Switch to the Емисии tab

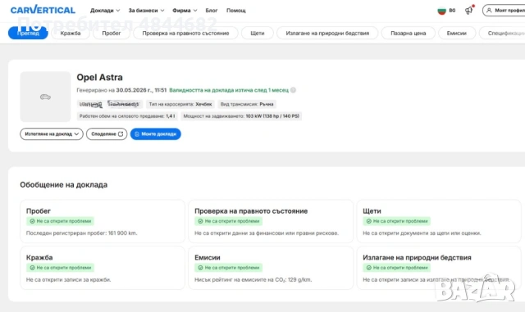[457, 33]
